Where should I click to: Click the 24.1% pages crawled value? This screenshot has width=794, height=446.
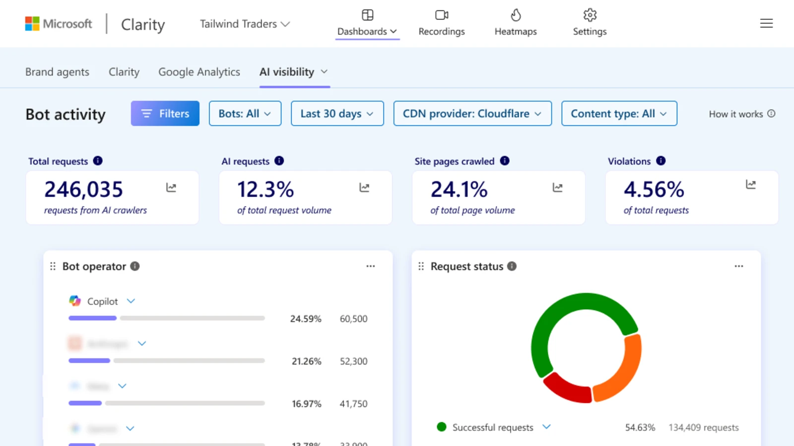point(459,189)
